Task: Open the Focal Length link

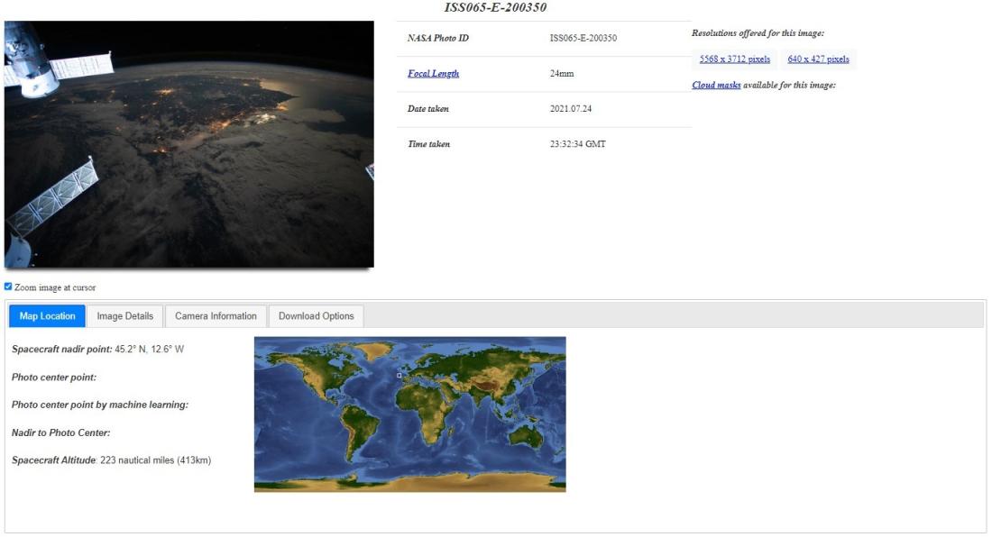Action: click(434, 73)
